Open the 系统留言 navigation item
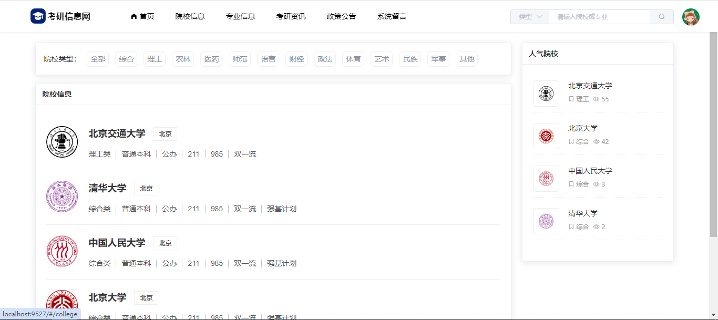Viewport: 718px width, 320px height. 392,16
